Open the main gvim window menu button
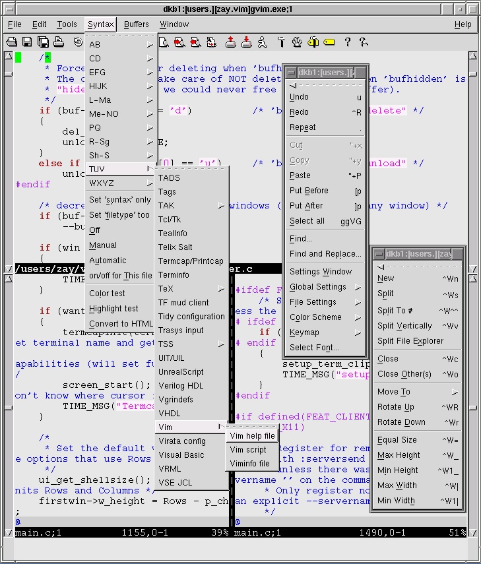The image size is (481, 564). (9, 9)
